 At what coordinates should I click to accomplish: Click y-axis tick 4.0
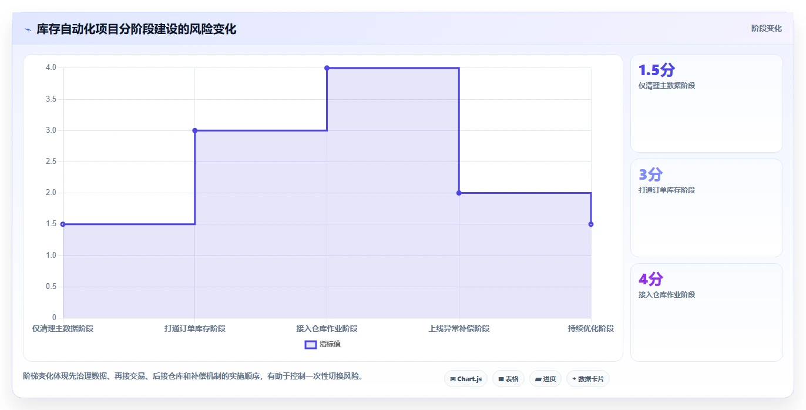[x=51, y=68]
